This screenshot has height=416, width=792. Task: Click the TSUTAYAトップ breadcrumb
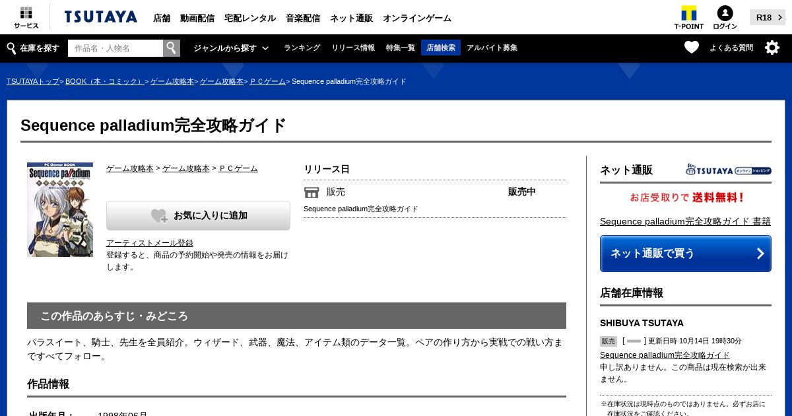(33, 81)
